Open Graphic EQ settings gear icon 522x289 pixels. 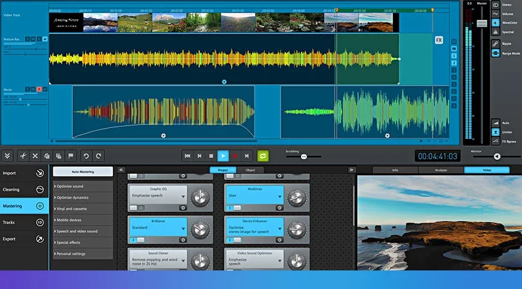click(182, 208)
